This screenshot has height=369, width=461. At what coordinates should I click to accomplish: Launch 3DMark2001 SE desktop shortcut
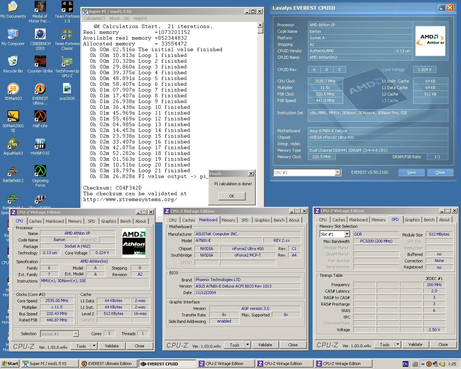(13, 122)
